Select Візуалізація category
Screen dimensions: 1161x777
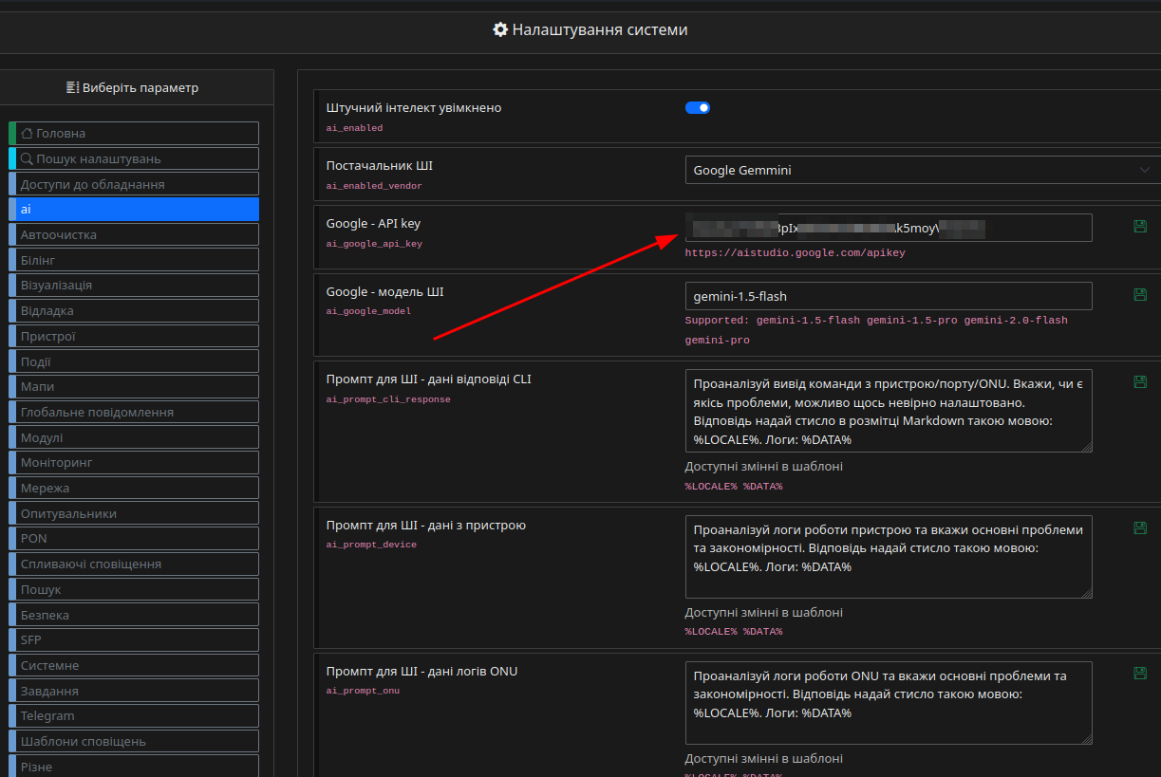(x=134, y=286)
